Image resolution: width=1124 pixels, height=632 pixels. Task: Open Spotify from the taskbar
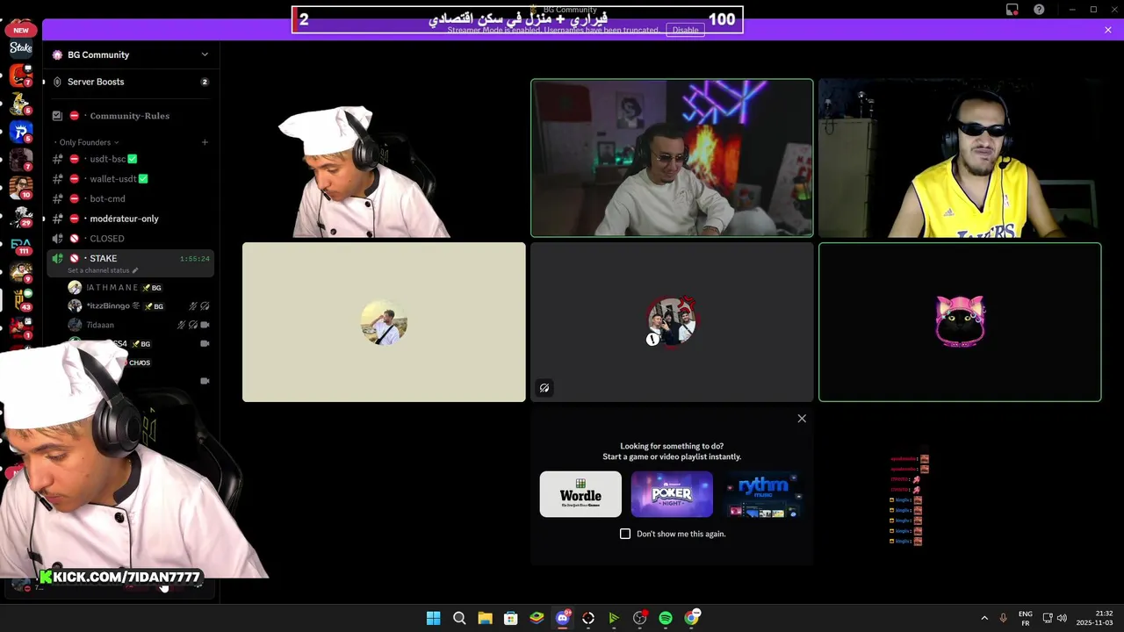666,618
